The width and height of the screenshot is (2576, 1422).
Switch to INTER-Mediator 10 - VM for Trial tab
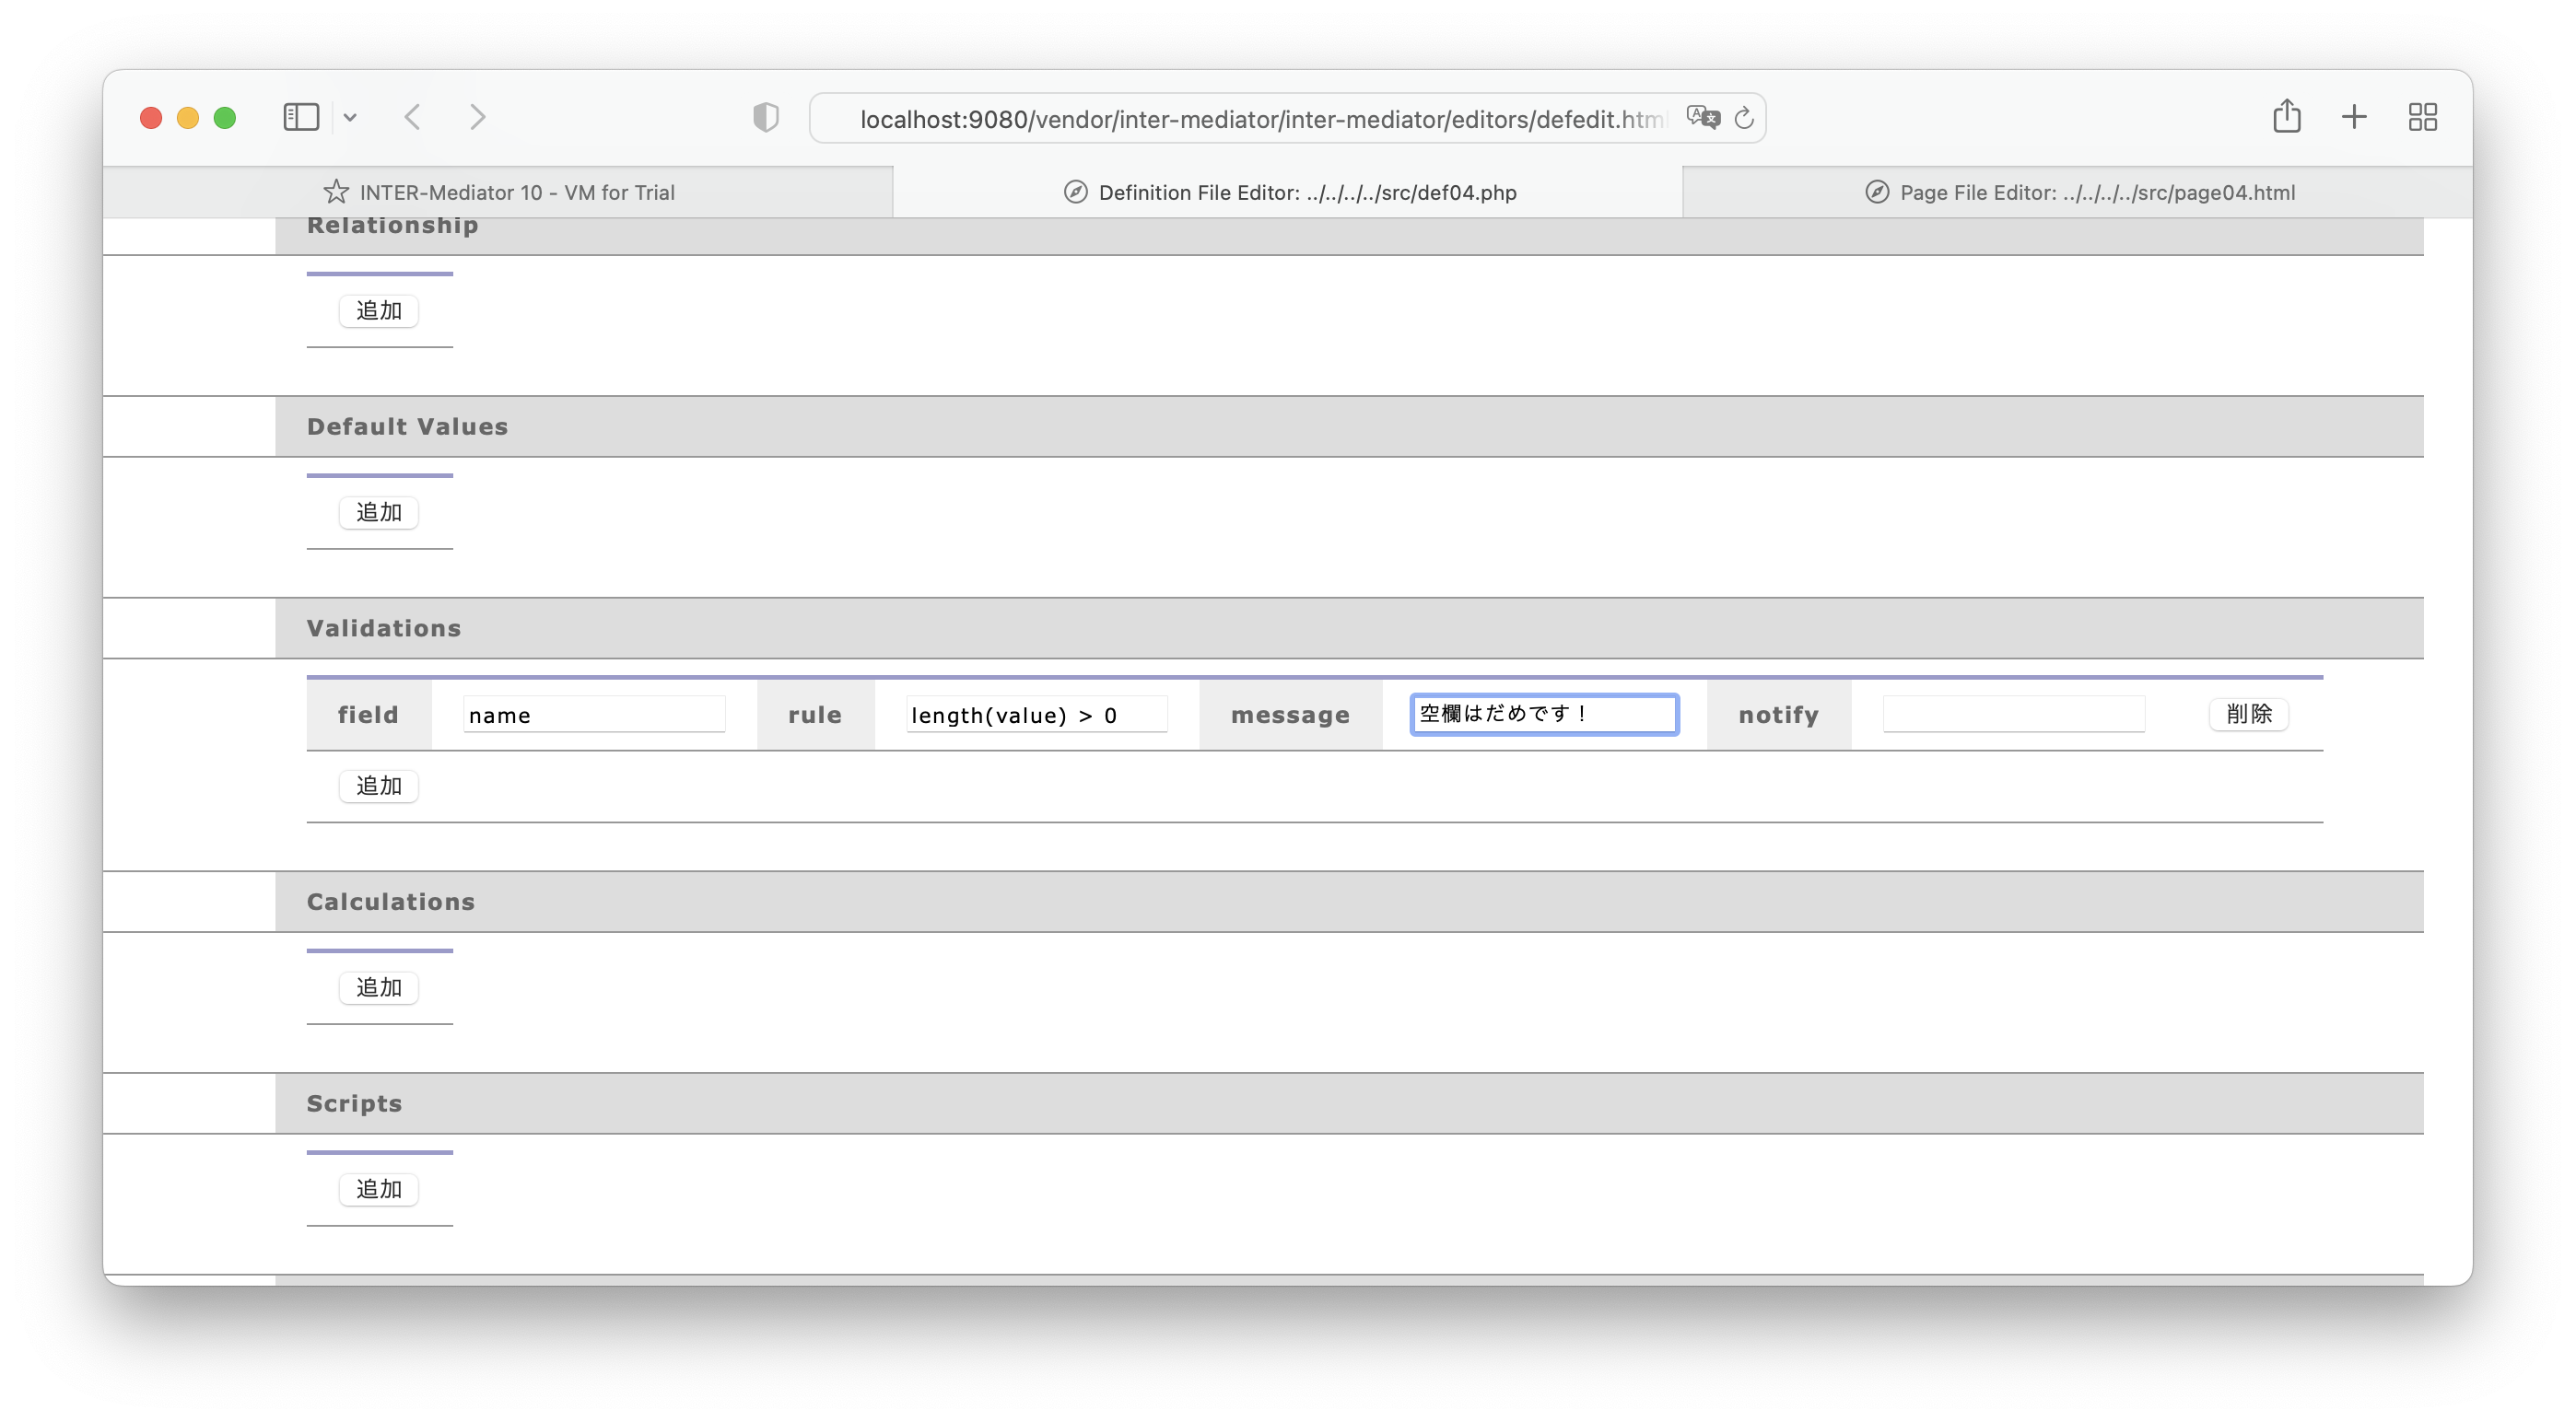click(x=498, y=192)
